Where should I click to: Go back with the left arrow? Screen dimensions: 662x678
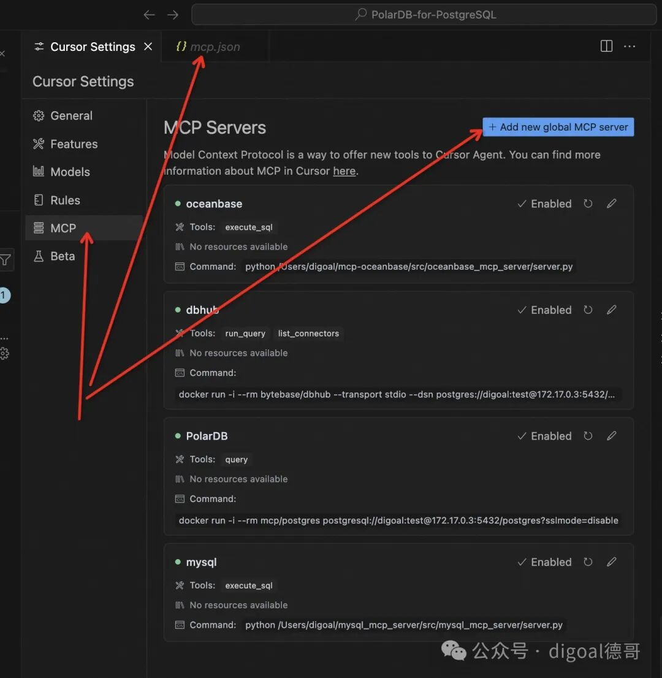(149, 15)
